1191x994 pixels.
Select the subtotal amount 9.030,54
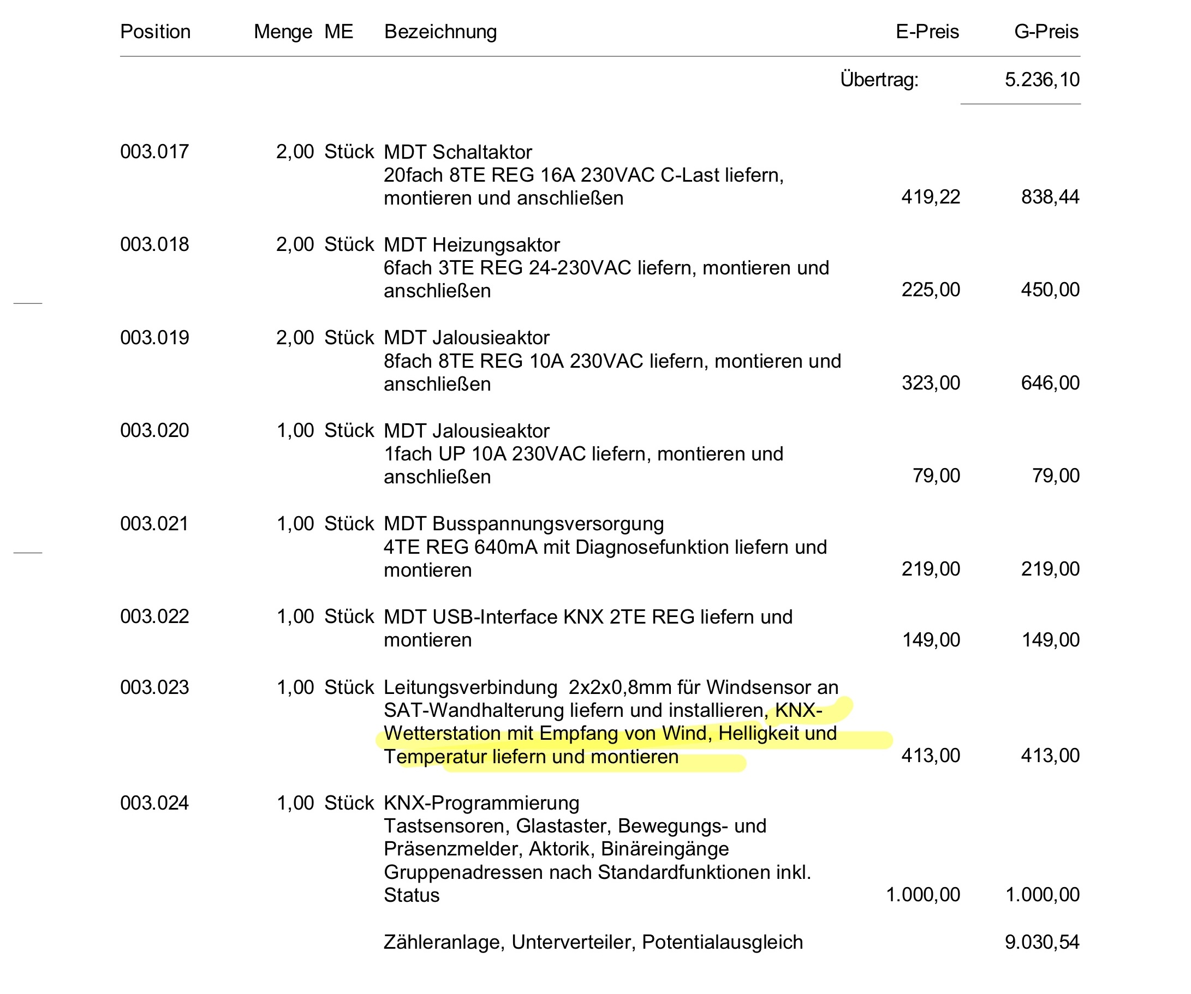coord(1043,942)
